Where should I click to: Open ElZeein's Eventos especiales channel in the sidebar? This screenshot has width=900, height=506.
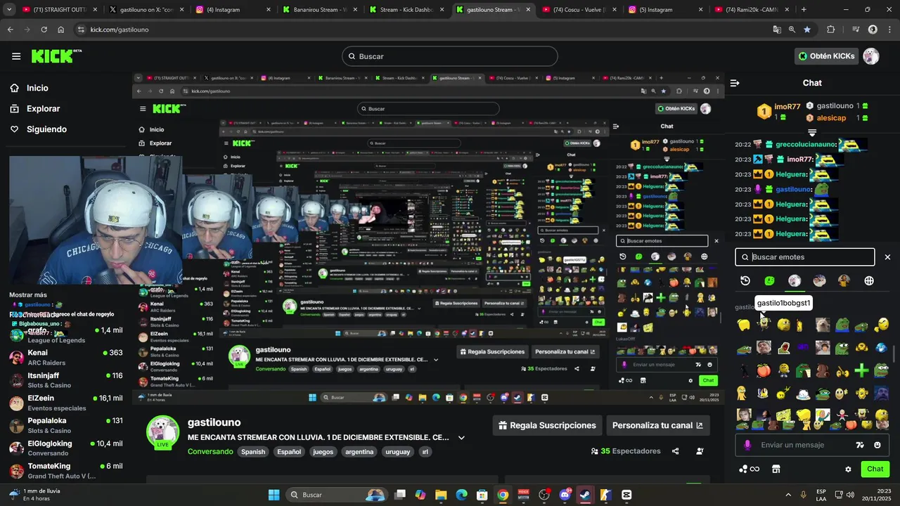point(66,403)
